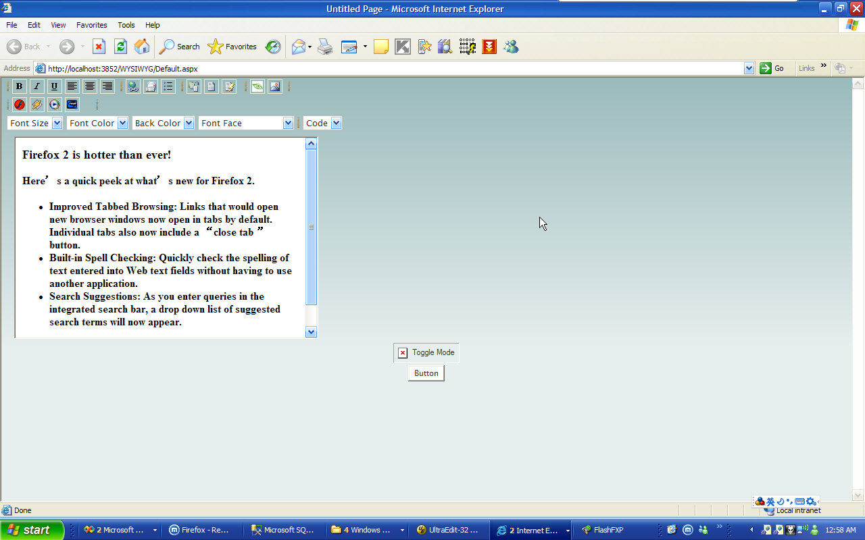
Task: Open the View menu
Action: click(x=58, y=25)
